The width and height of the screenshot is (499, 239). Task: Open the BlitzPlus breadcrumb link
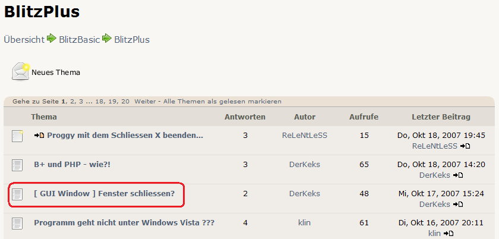point(132,40)
